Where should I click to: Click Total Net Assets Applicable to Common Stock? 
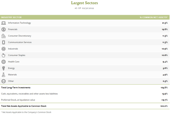pyautogui.click(x=24, y=106)
